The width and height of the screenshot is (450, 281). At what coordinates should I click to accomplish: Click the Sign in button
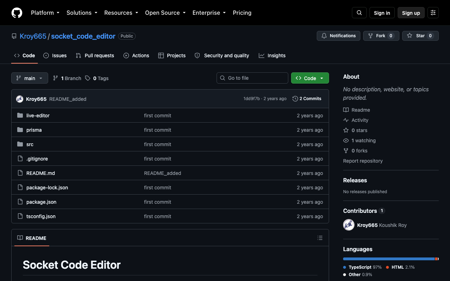(x=382, y=13)
